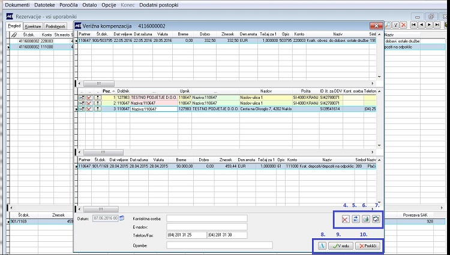
Task: Click the red delete icon in row 1
Action: tap(89, 98)
